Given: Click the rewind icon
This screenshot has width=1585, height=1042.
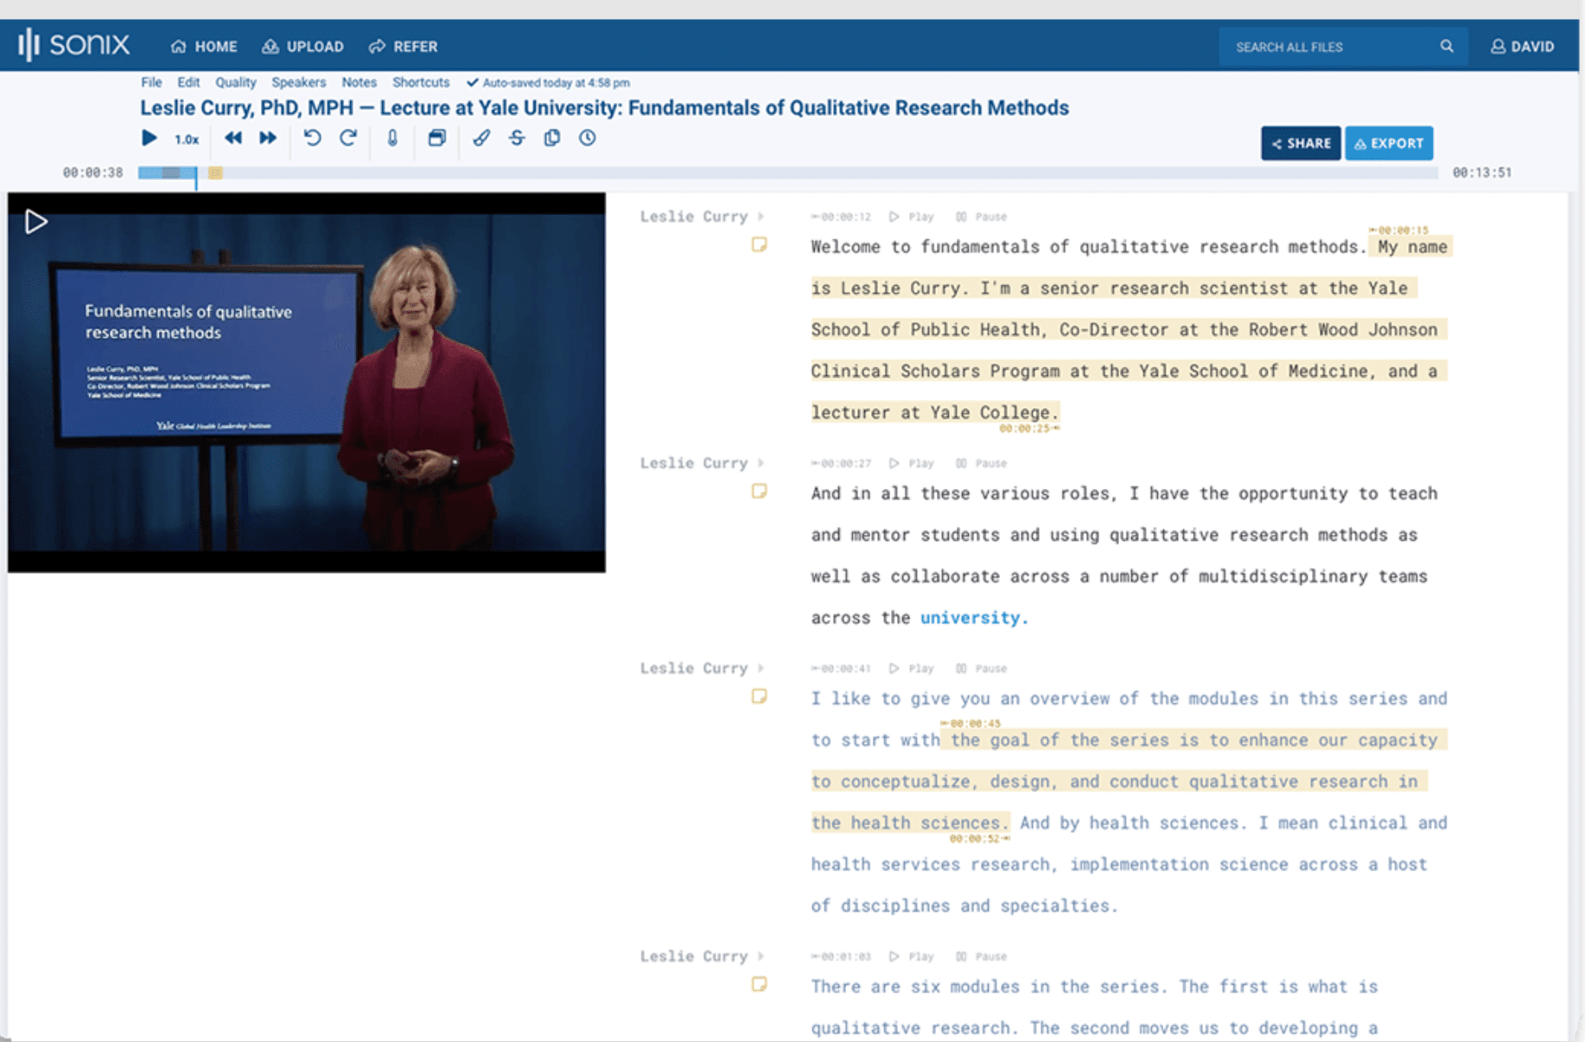Looking at the screenshot, I should (232, 138).
